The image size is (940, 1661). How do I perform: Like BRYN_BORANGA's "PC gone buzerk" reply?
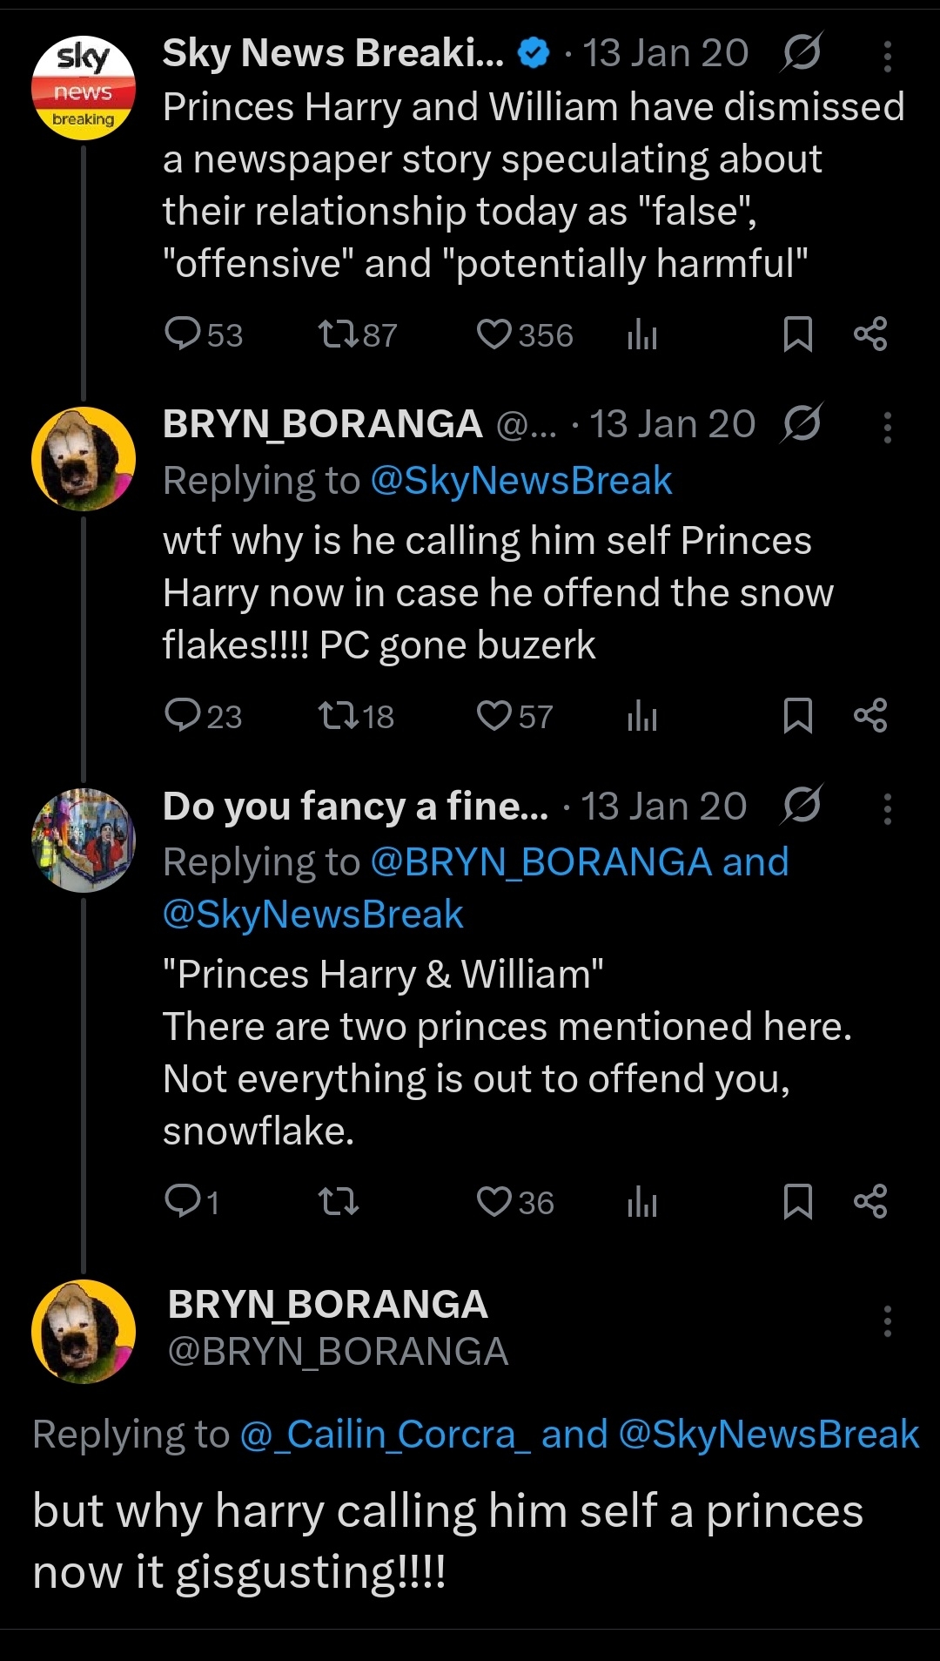[494, 716]
